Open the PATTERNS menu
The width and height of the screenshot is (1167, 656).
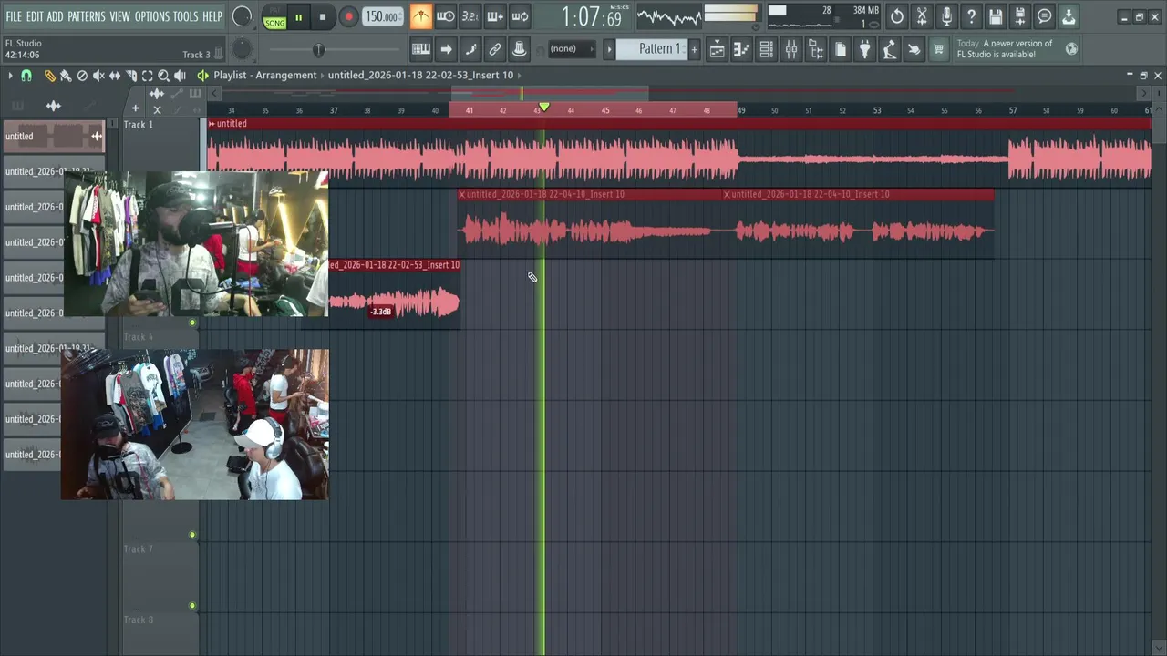pos(87,16)
